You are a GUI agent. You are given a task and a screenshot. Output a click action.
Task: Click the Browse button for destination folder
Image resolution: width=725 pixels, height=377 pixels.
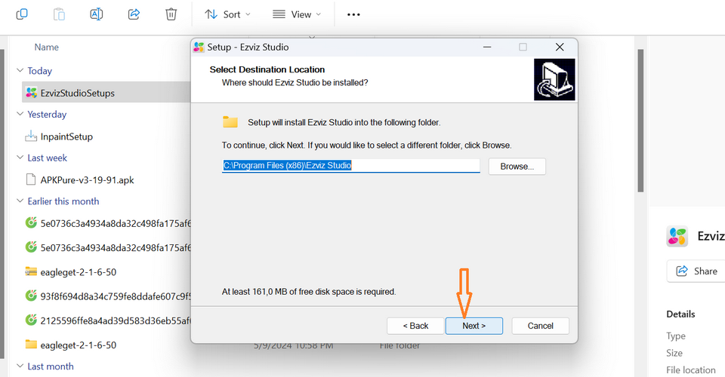[517, 167]
